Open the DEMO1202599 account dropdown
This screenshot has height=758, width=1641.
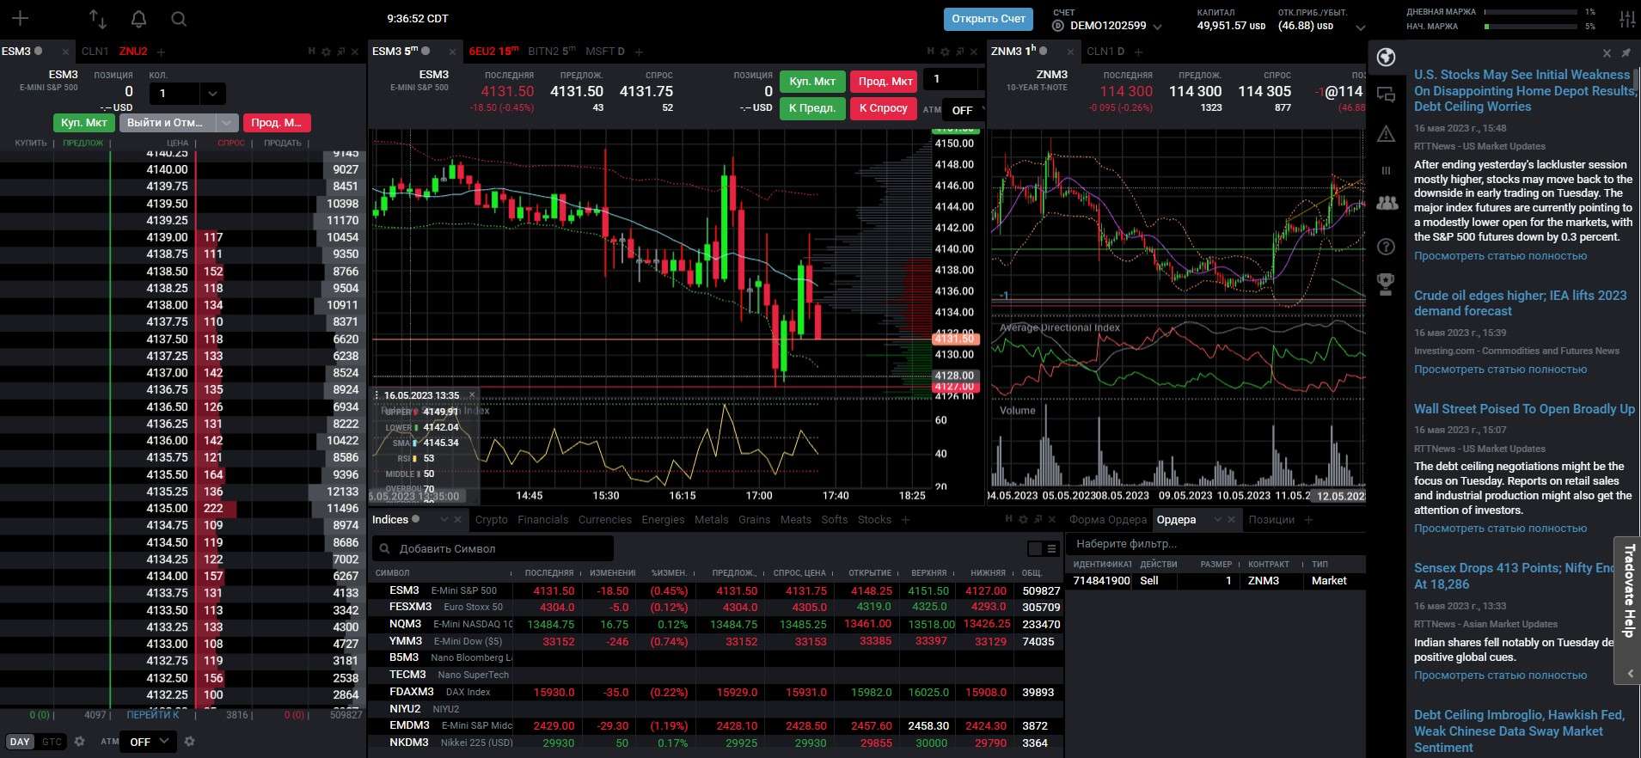pos(1157,27)
